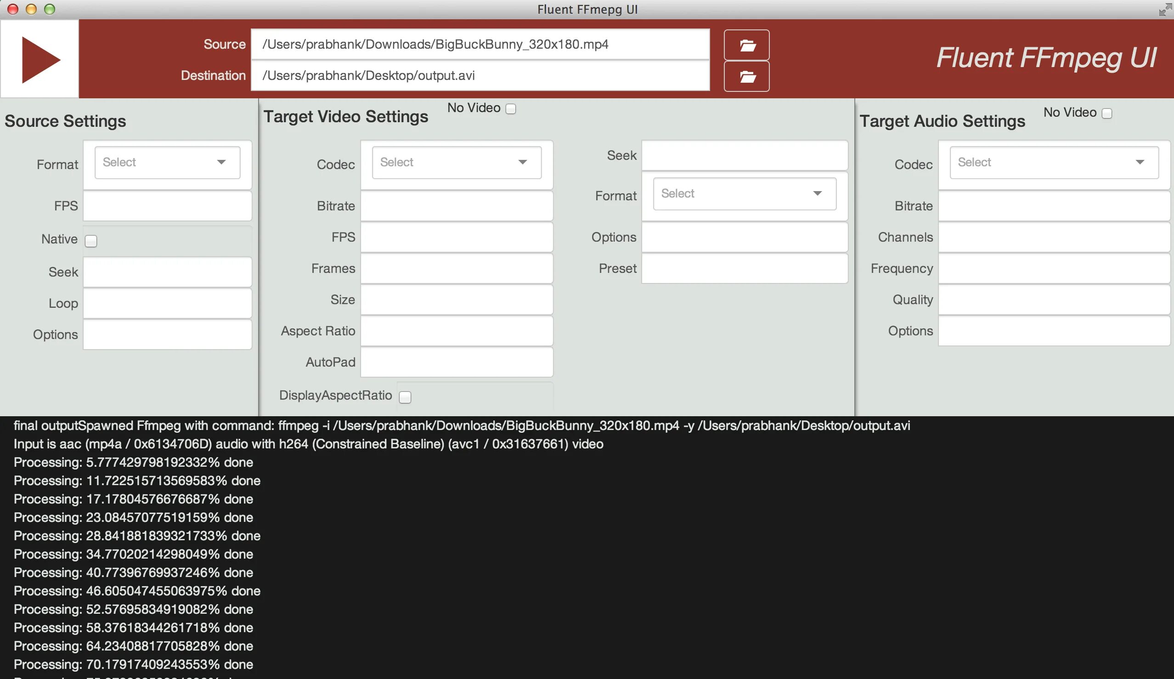Click the green zoom window button
The width and height of the screenshot is (1174, 679).
coord(50,9)
